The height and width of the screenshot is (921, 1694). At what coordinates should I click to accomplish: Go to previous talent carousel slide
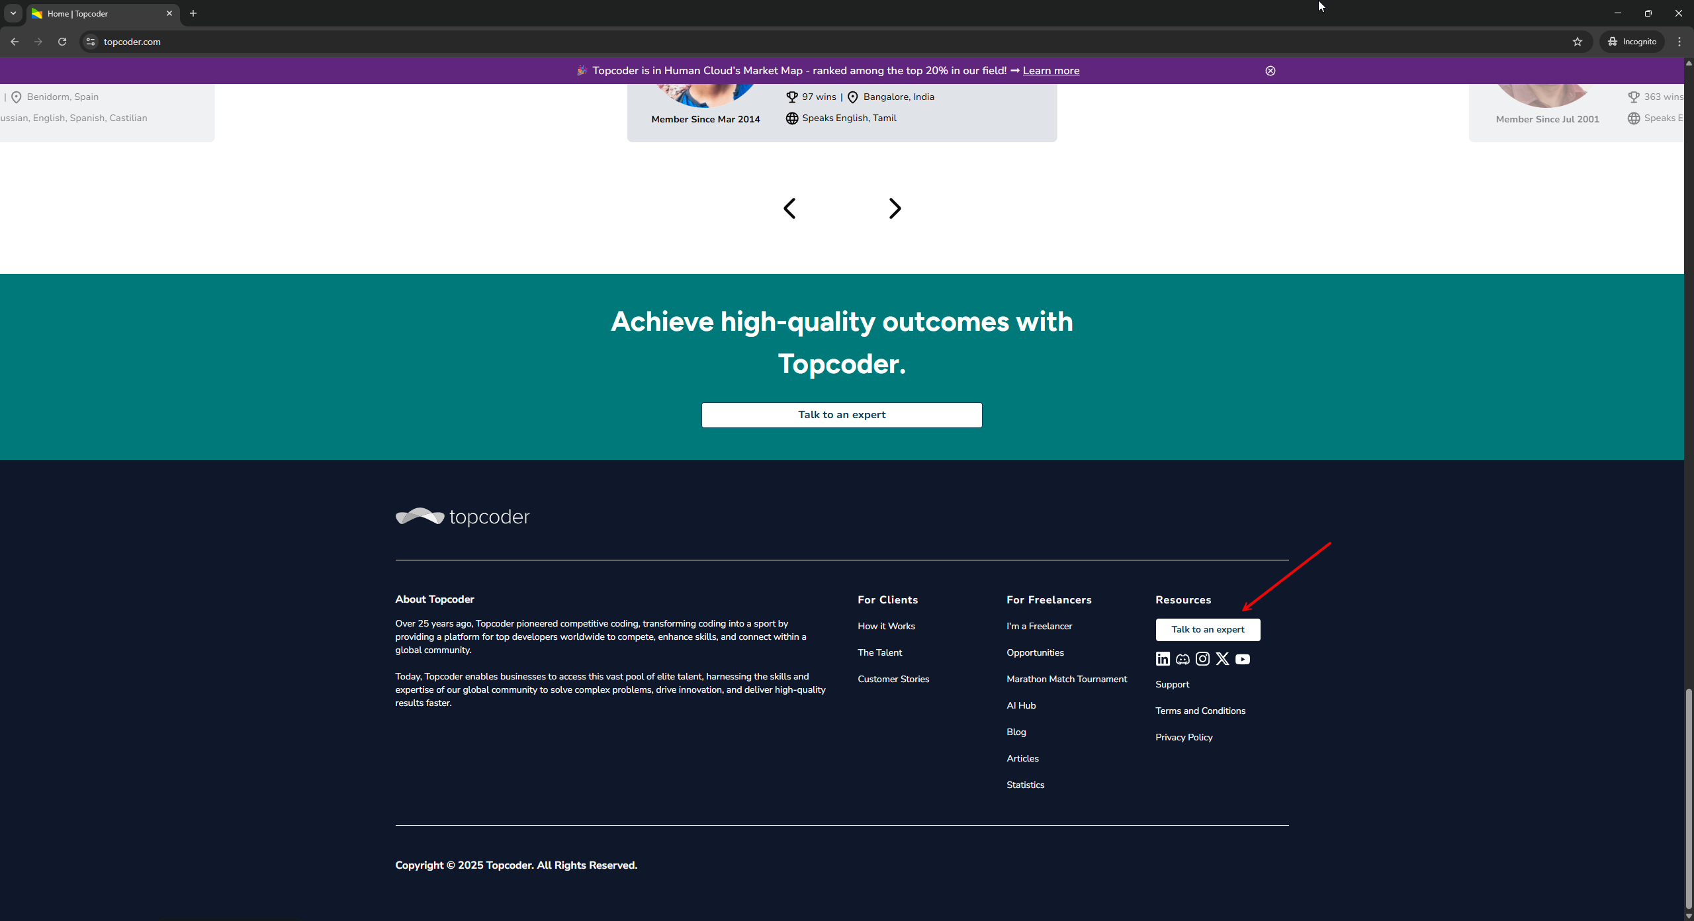[789, 208]
